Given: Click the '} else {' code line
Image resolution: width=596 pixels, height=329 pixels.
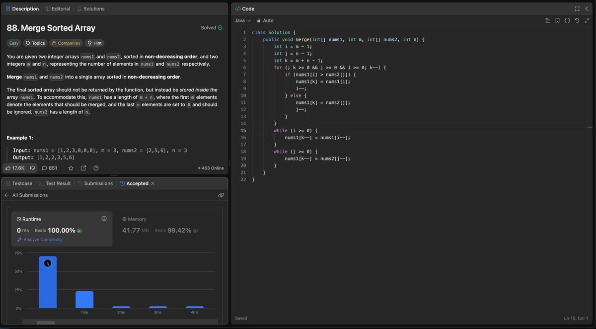Looking at the screenshot, I should (x=296, y=95).
